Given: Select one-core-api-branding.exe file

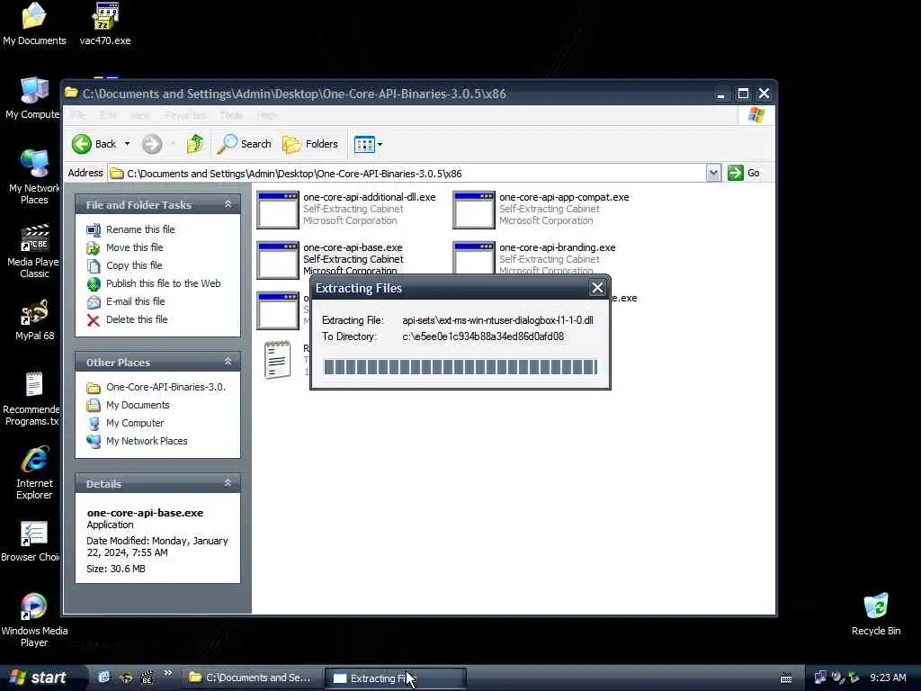Looking at the screenshot, I should (534, 259).
